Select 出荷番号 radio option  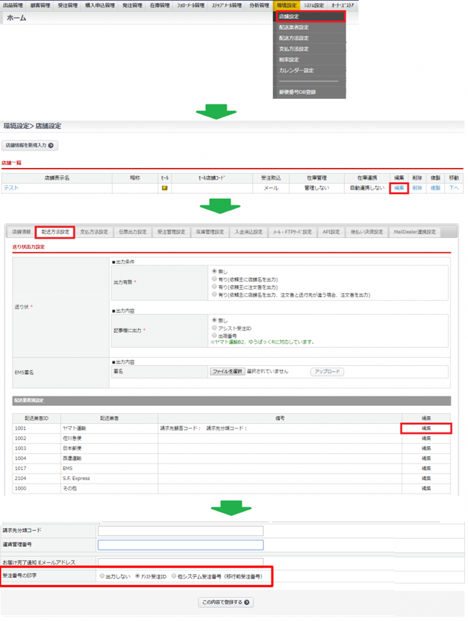pos(214,335)
